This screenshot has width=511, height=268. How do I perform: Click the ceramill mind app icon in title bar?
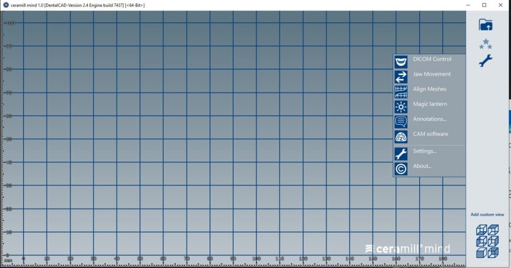pyautogui.click(x=5, y=5)
